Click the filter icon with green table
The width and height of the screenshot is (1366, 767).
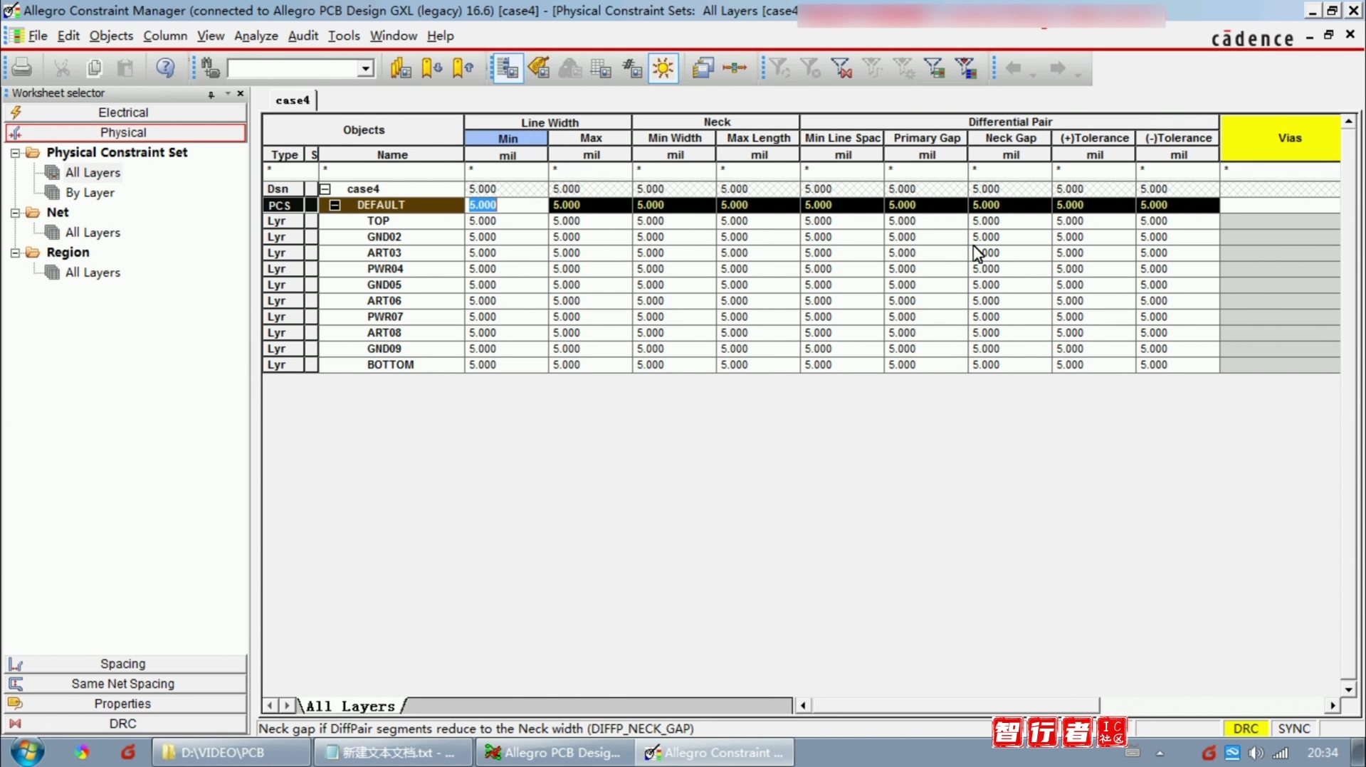(x=935, y=68)
